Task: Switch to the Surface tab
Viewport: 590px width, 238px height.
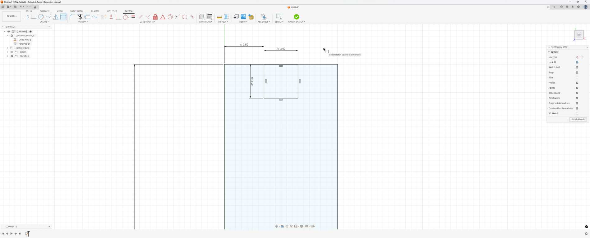Action: (x=44, y=11)
